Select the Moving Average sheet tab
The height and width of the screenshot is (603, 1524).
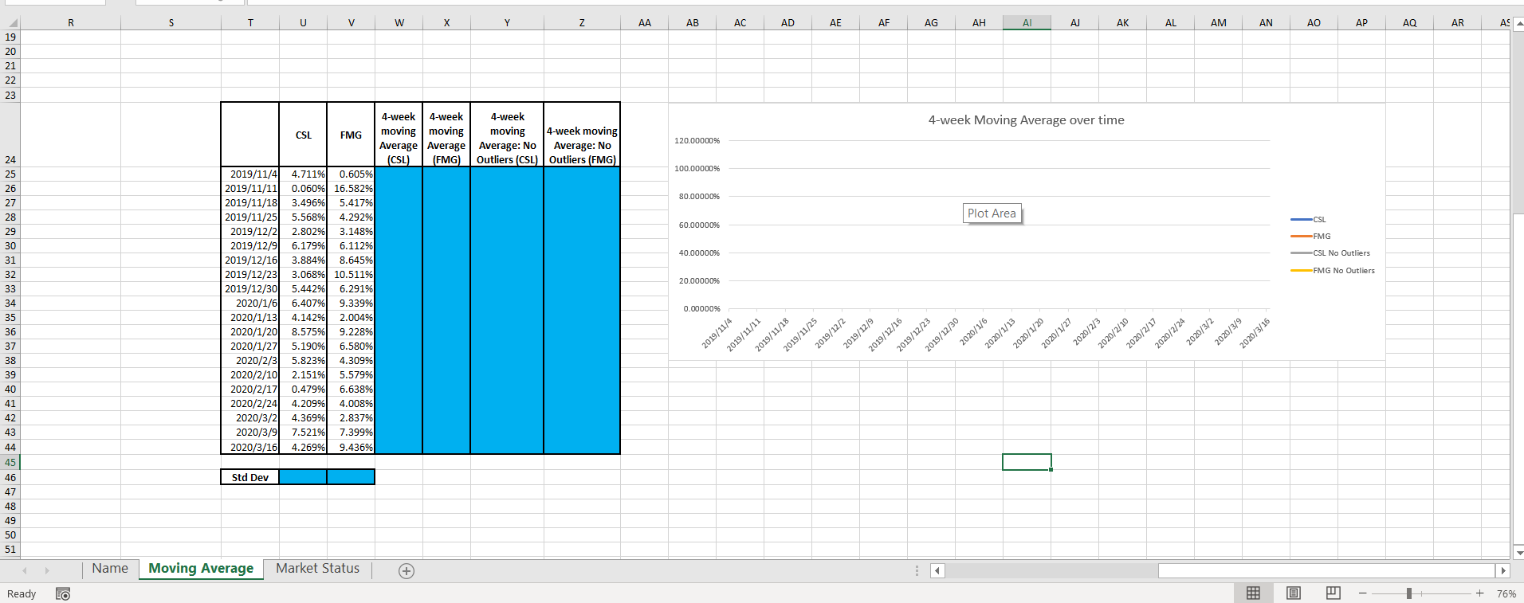(x=201, y=569)
